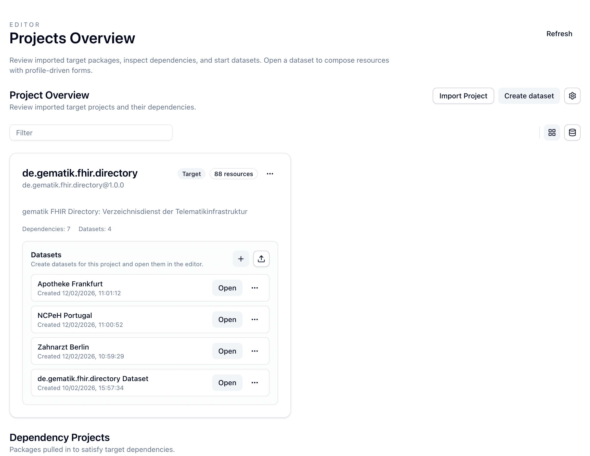Open the de.gematik.fhir.directory Dataset
The width and height of the screenshot is (590, 456).
pyautogui.click(x=227, y=383)
